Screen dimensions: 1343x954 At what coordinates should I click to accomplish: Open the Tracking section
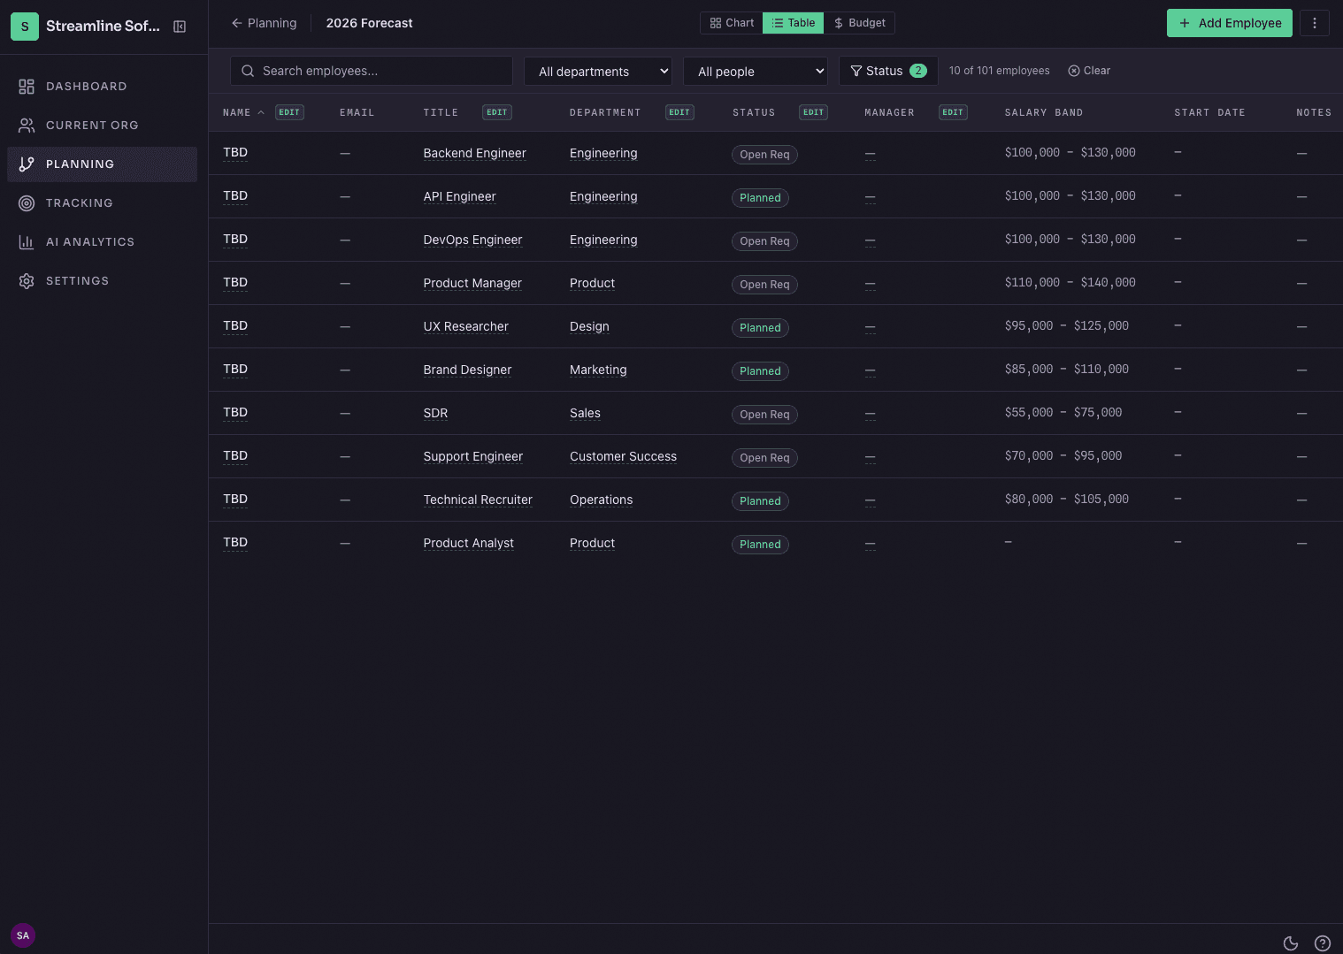102,203
